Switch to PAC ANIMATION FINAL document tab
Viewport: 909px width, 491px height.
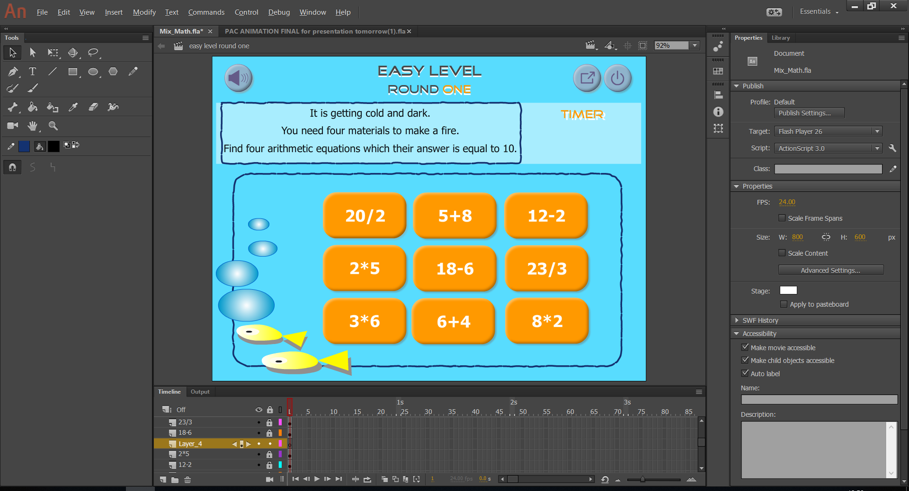(x=315, y=31)
